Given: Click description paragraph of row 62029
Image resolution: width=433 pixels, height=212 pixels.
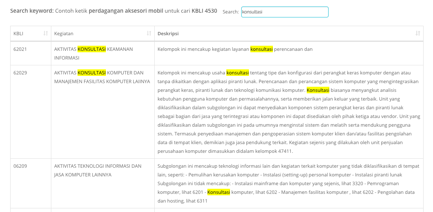Looking at the screenshot, I should click(289, 112).
